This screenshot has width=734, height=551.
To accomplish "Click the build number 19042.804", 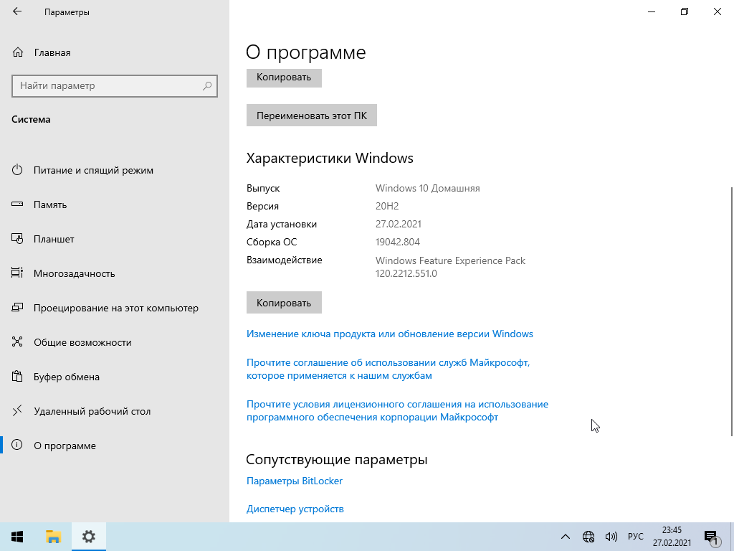I will 398,242.
